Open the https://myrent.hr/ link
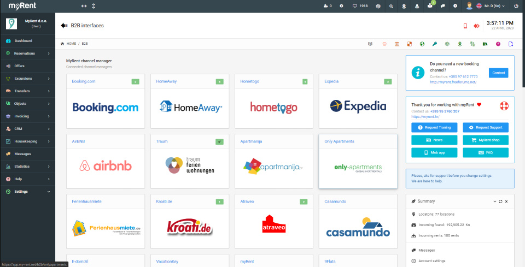Viewport: 525px width, 267px height. click(425, 117)
